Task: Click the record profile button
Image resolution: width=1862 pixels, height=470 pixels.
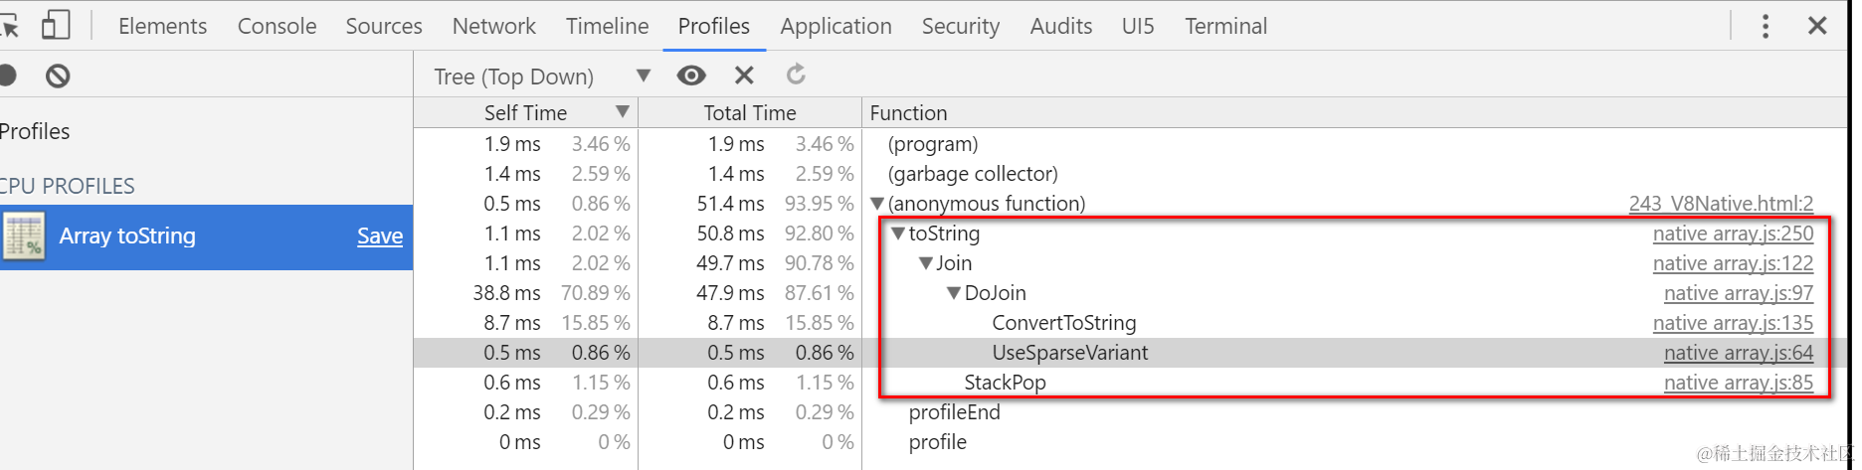Action: pyautogui.click(x=7, y=76)
